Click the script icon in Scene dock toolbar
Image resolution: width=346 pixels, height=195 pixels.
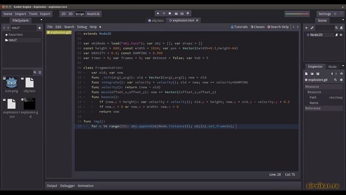[x=341, y=28]
